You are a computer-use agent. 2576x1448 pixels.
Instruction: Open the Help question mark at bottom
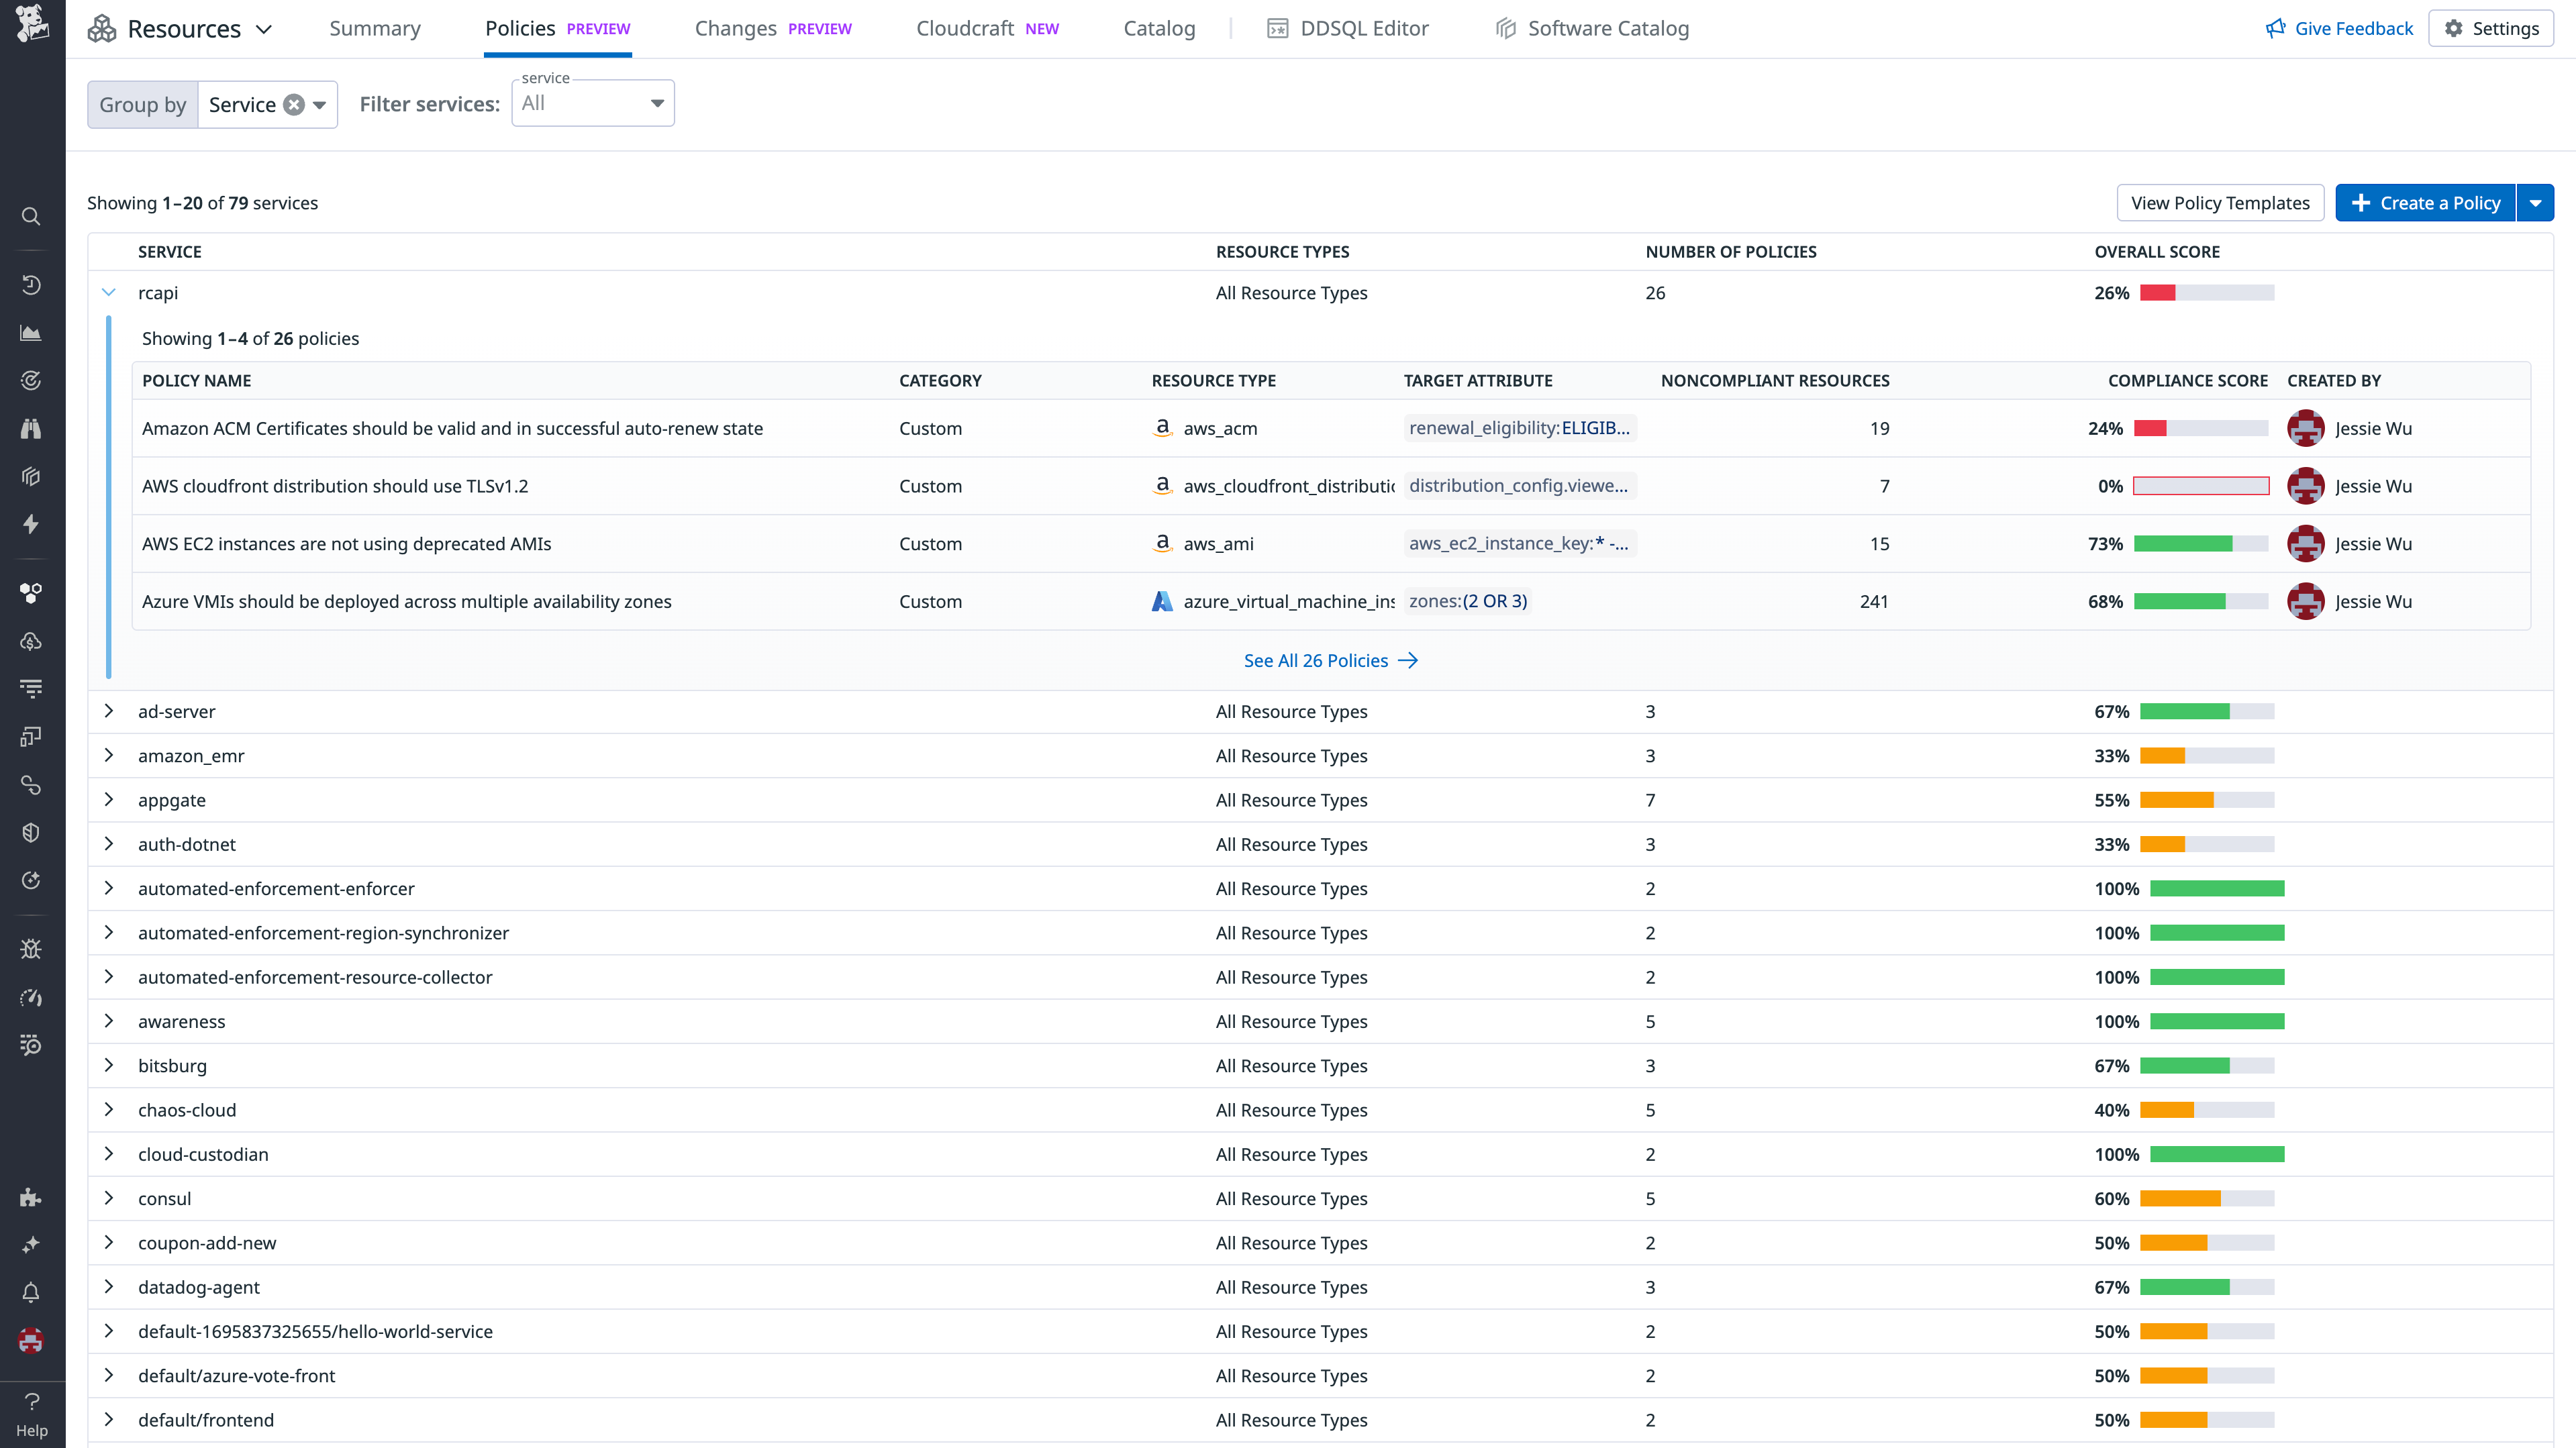[31, 1400]
